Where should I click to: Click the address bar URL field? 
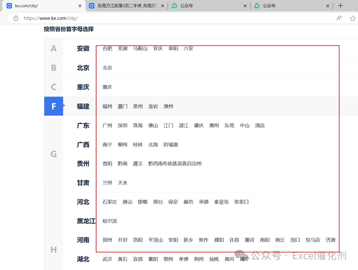(173, 18)
